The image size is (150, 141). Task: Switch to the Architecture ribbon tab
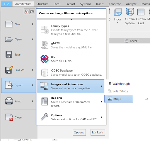click(23, 4)
